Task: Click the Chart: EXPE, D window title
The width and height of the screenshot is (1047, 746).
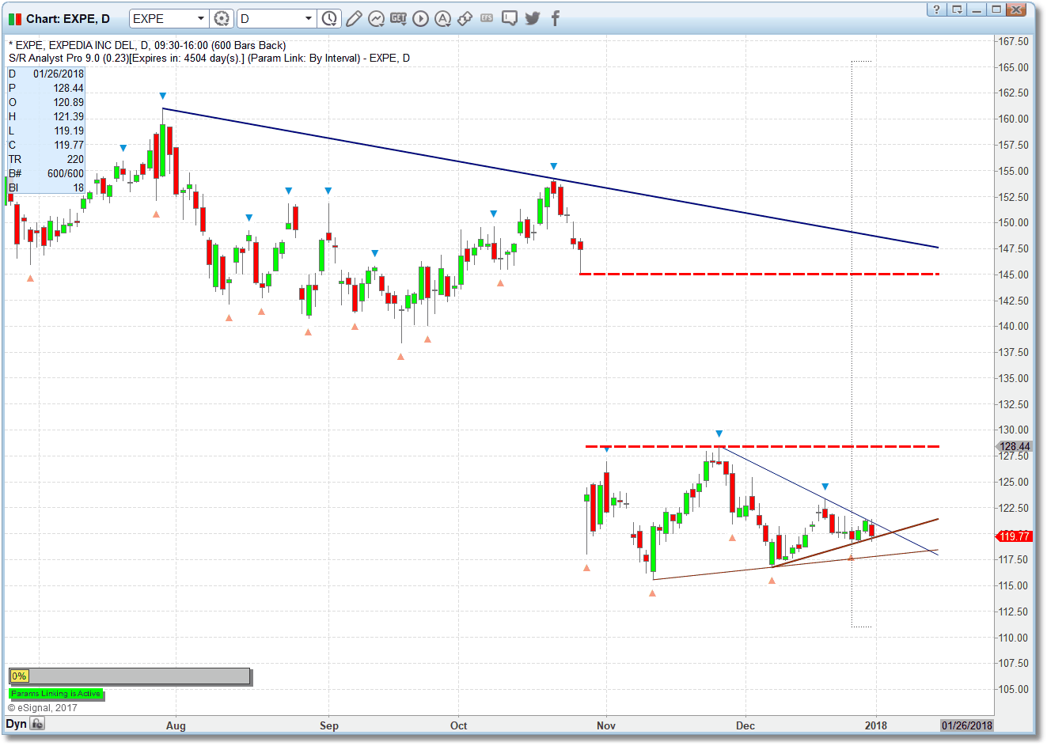Action: click(x=68, y=18)
